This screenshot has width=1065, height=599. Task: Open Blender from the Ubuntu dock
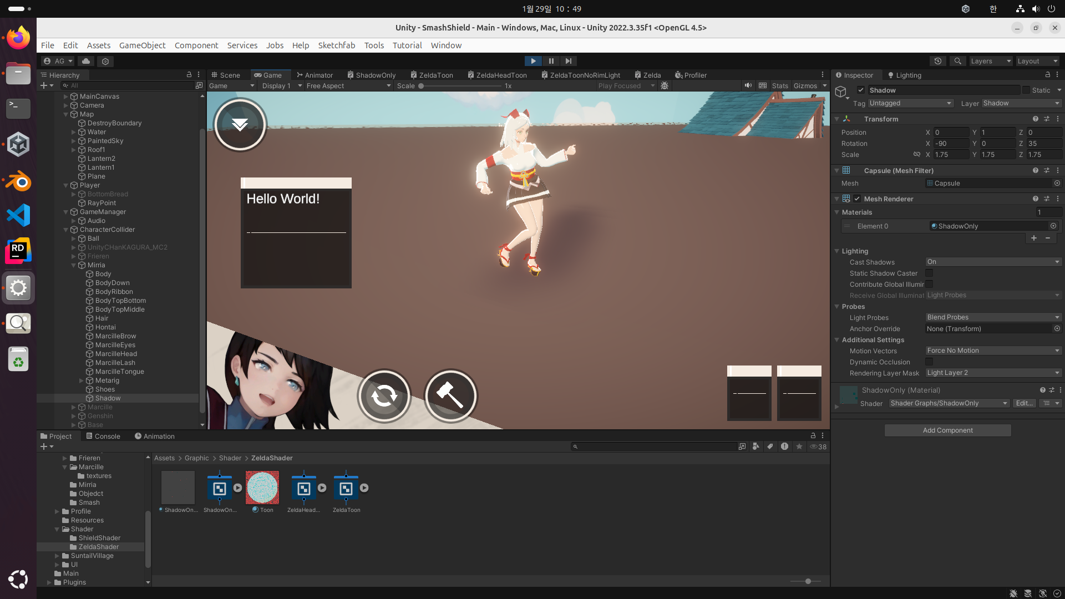point(18,181)
